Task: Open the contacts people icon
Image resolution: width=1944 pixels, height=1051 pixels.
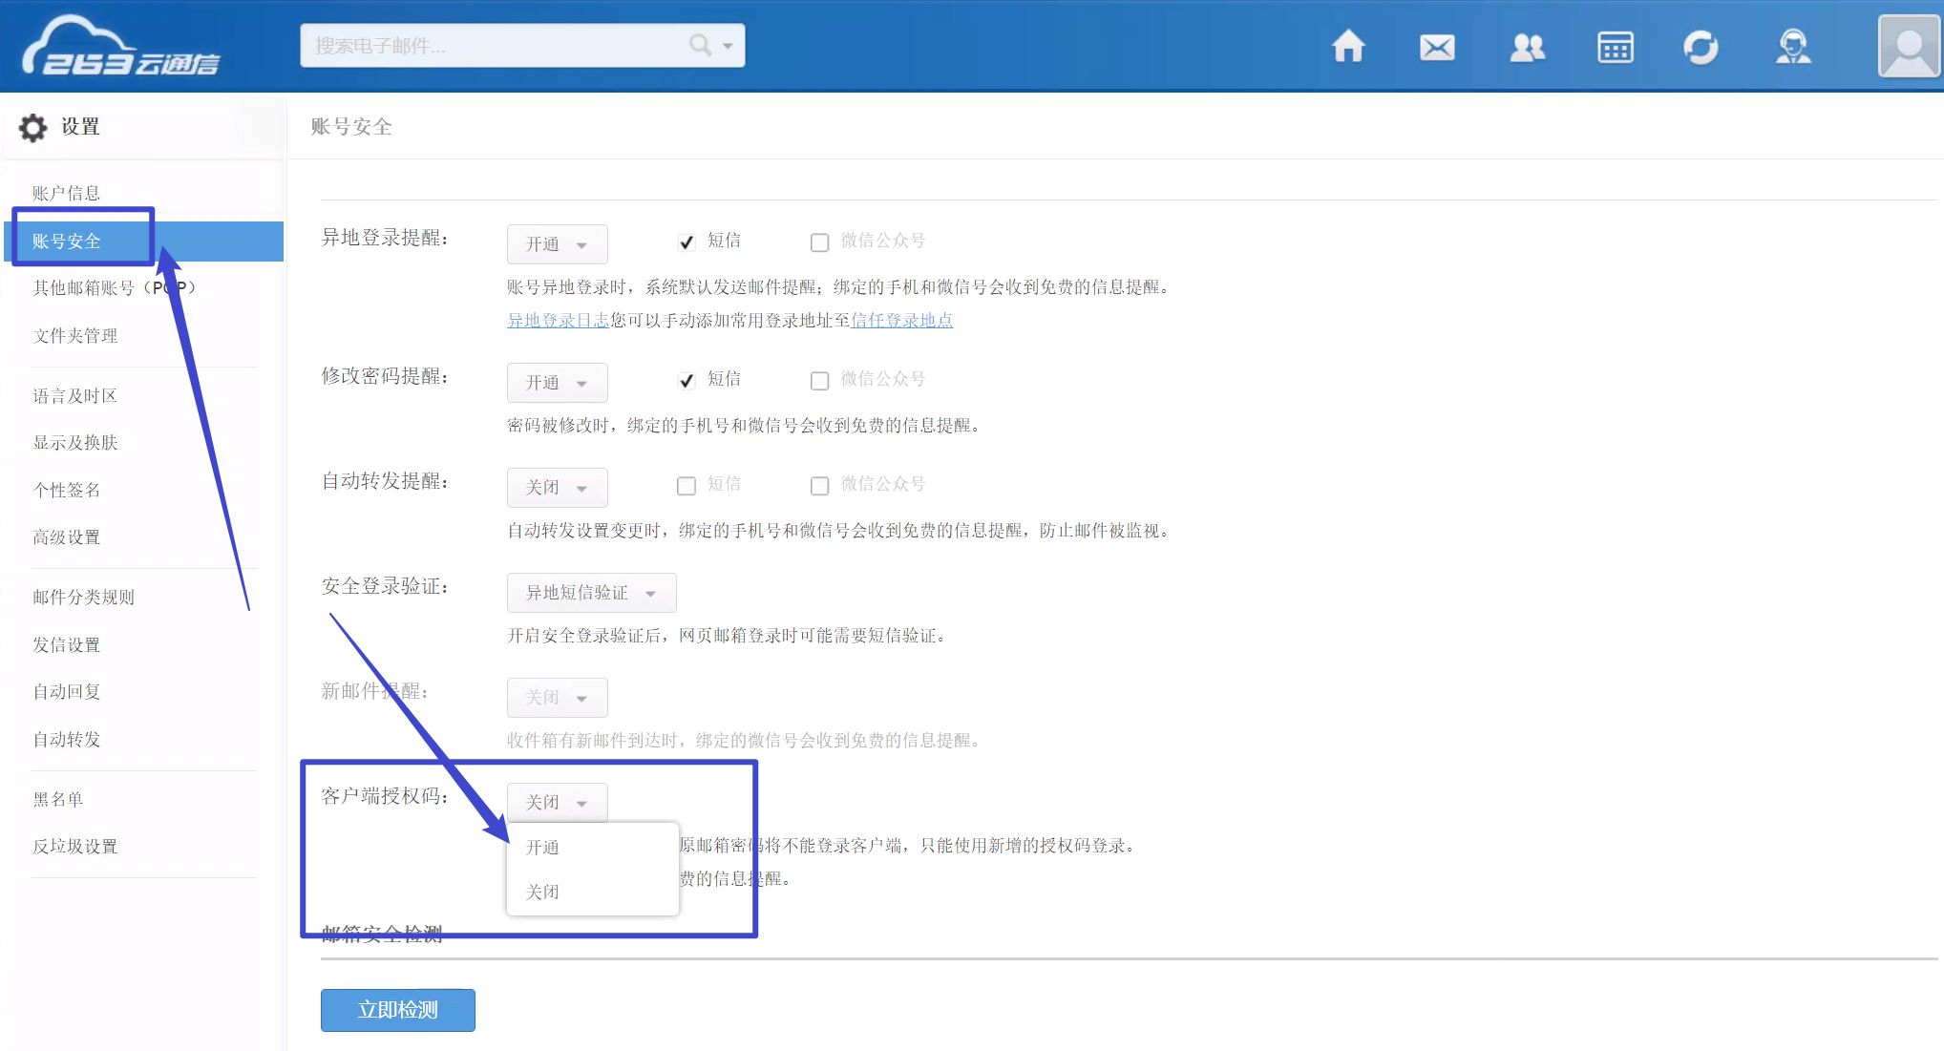Action: point(1527,47)
